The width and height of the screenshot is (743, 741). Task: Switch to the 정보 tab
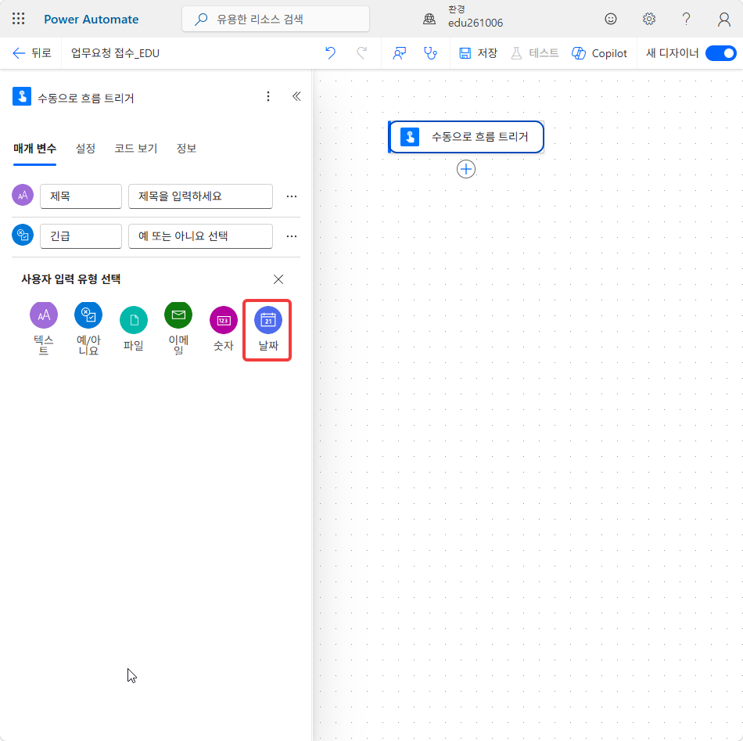pos(186,149)
